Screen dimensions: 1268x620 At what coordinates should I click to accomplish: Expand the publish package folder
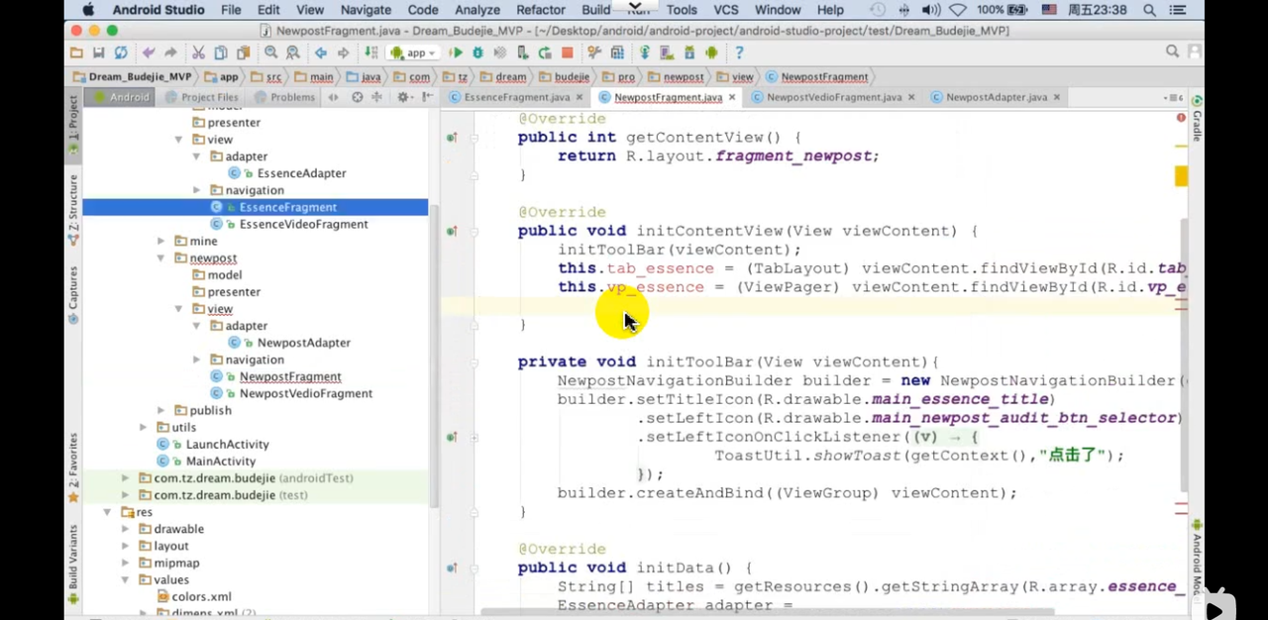(x=160, y=410)
